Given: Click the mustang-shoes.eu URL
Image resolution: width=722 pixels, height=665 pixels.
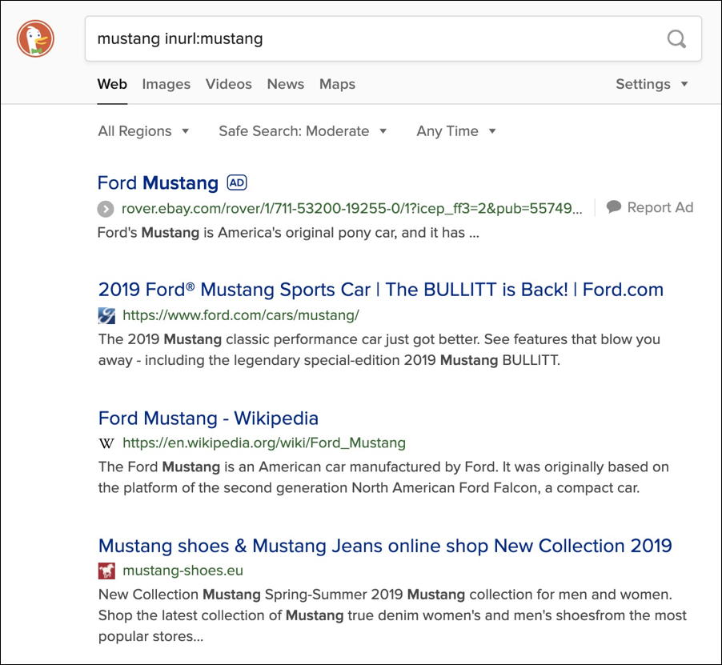Looking at the screenshot, I should point(183,571).
